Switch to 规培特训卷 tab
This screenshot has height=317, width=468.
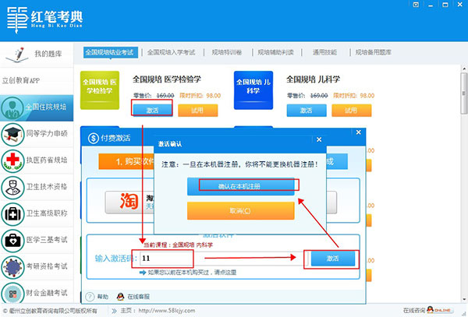coord(227,52)
